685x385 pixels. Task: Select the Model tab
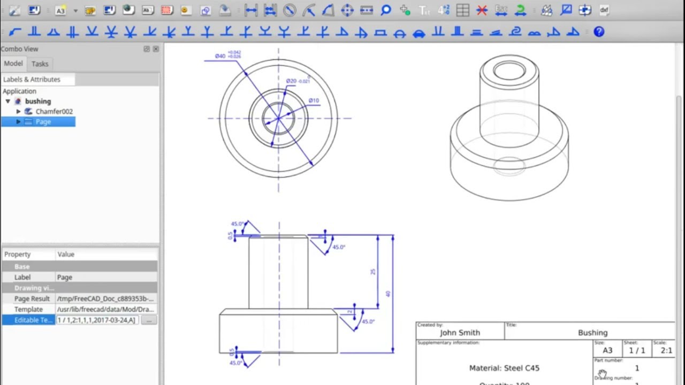pos(13,64)
